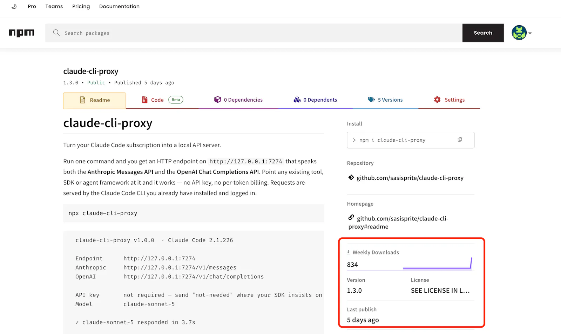Open the Pricing link
The height and width of the screenshot is (334, 561).
point(81,6)
